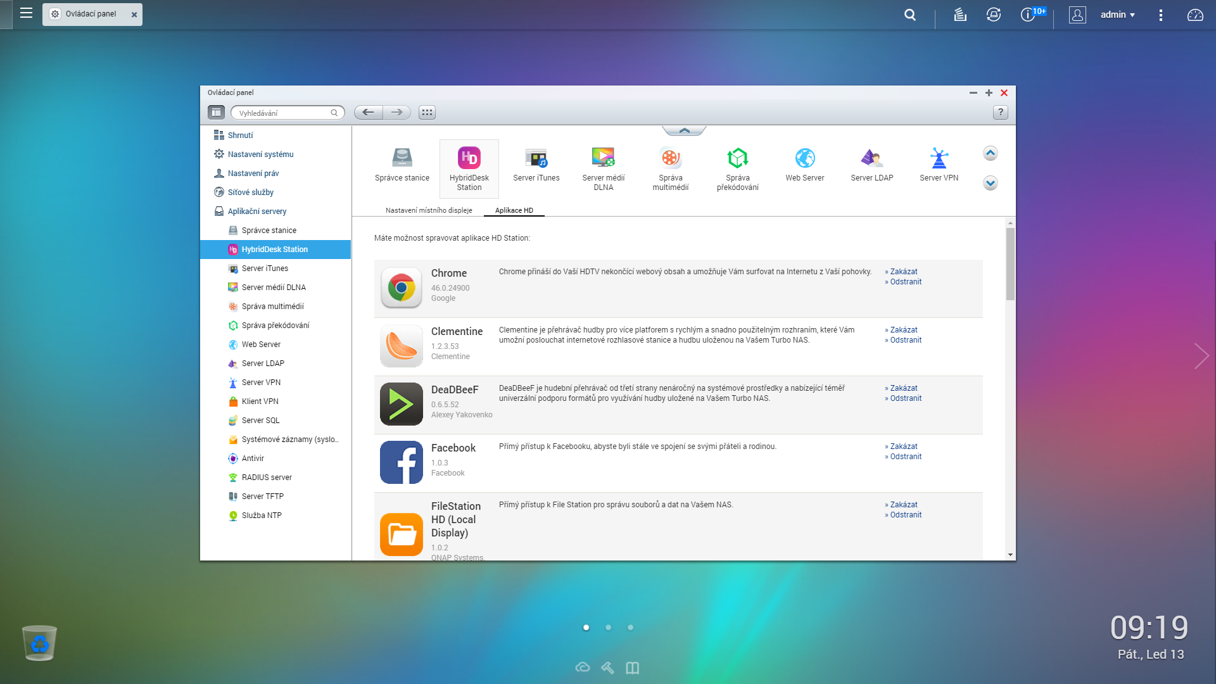The width and height of the screenshot is (1216, 684).
Task: Open the Server iTunes icon in top strip
Action: (536, 158)
